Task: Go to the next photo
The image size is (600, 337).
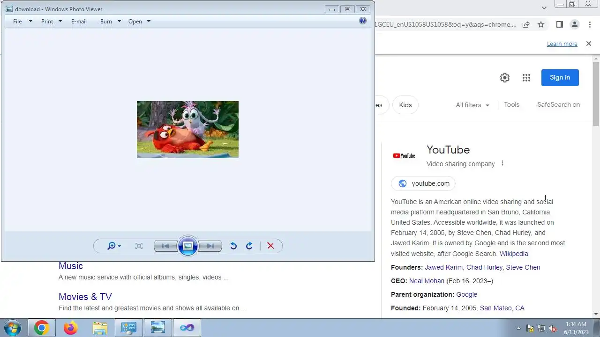Action: click(210, 246)
